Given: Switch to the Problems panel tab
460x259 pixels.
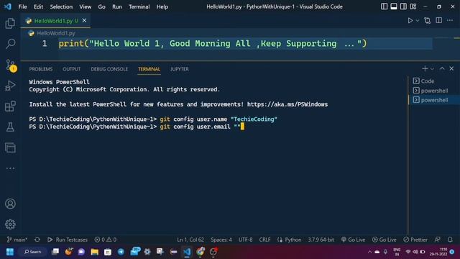Looking at the screenshot, I should (x=41, y=69).
